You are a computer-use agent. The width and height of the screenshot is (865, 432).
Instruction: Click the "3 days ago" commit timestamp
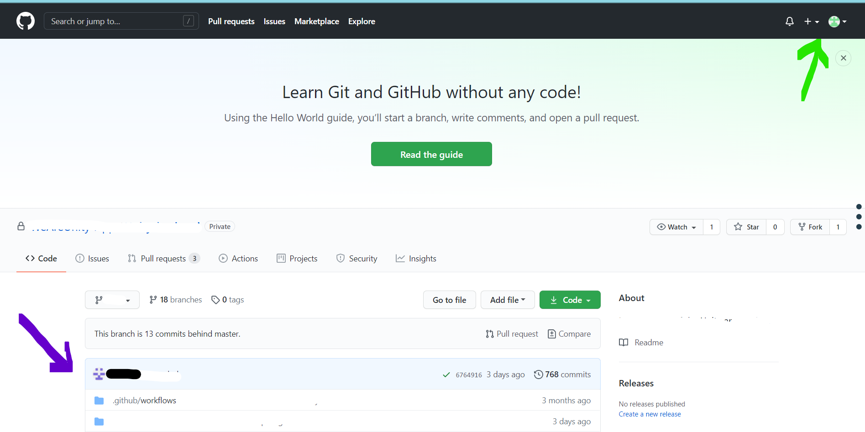(506, 375)
